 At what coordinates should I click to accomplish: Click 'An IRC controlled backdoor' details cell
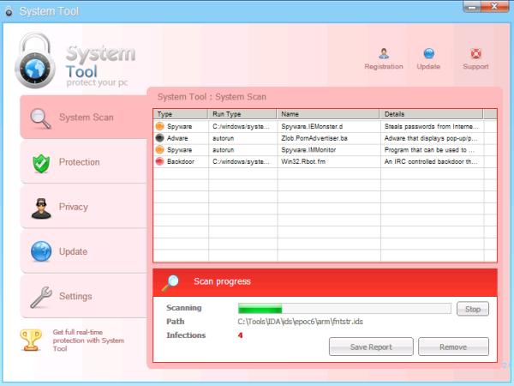pyautogui.click(x=431, y=161)
